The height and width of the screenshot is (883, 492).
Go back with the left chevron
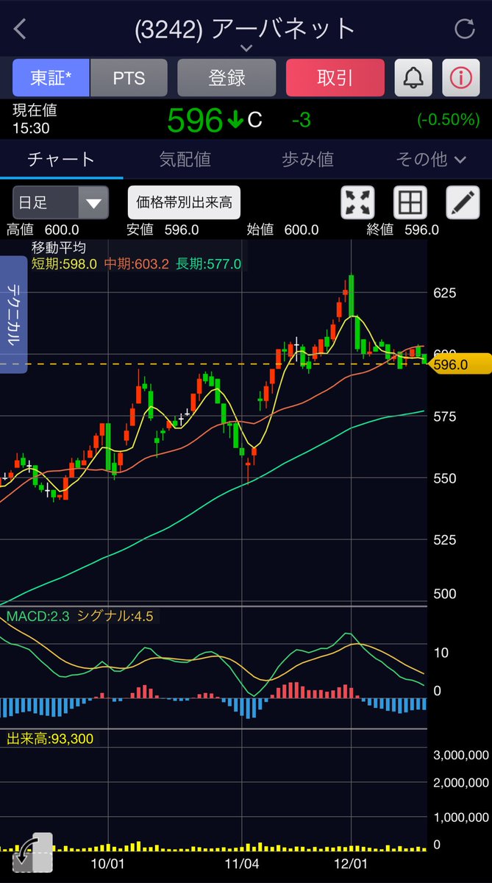pyautogui.click(x=20, y=29)
